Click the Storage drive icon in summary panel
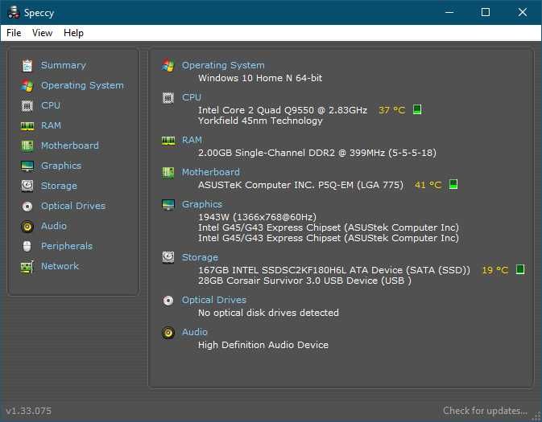Image resolution: width=542 pixels, height=422 pixels. tap(168, 257)
